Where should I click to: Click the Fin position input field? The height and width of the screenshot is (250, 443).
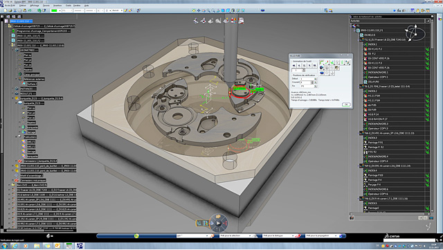[x=307, y=86]
